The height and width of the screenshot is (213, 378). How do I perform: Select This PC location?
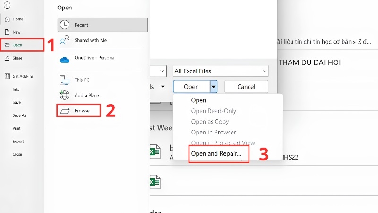pos(82,80)
